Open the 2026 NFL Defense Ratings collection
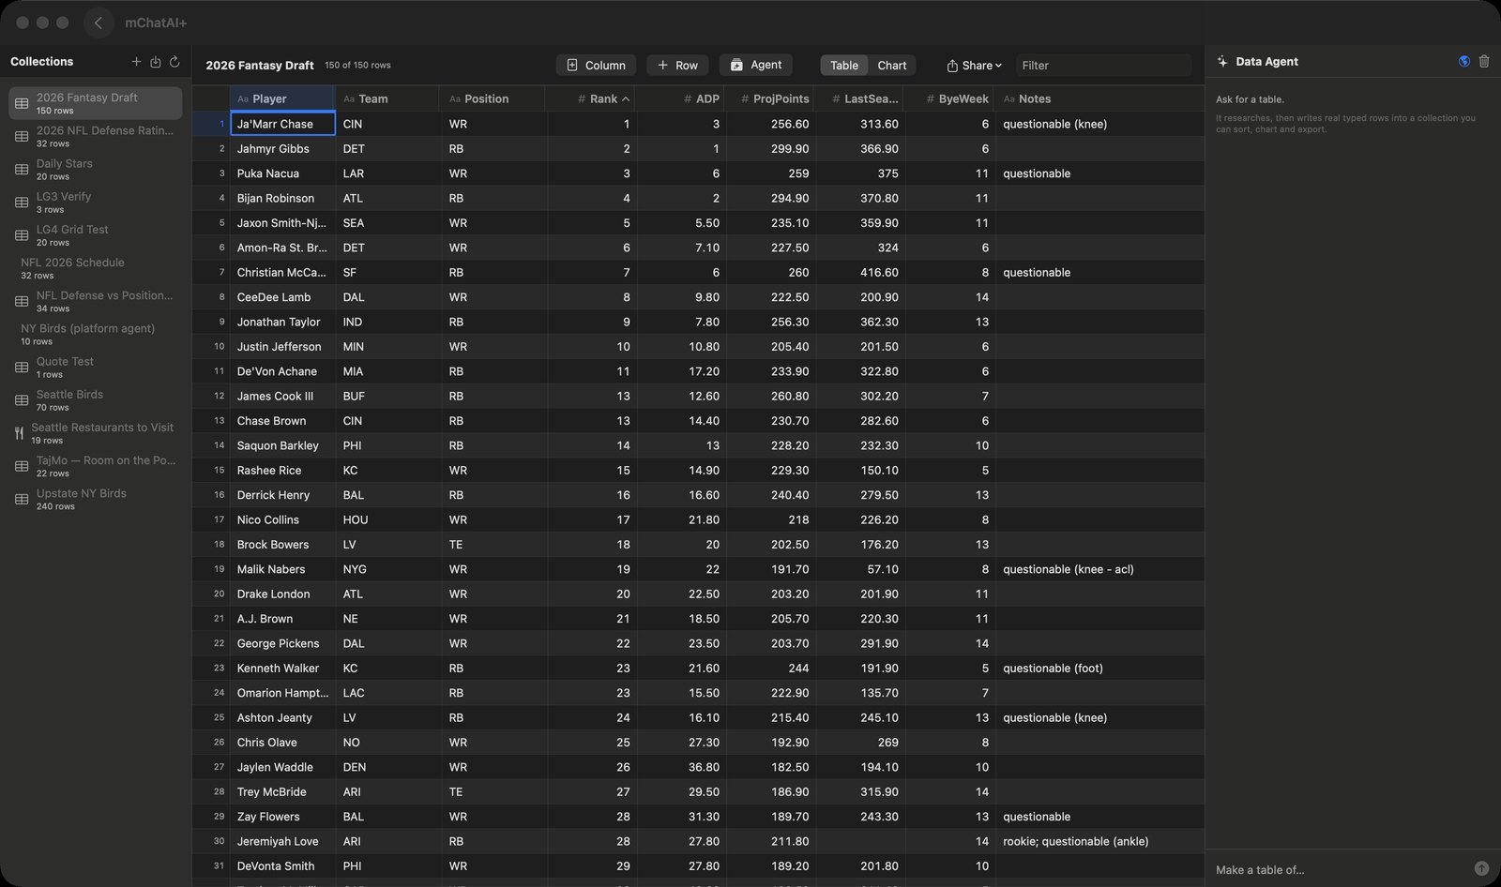The image size is (1501, 887). (x=95, y=136)
